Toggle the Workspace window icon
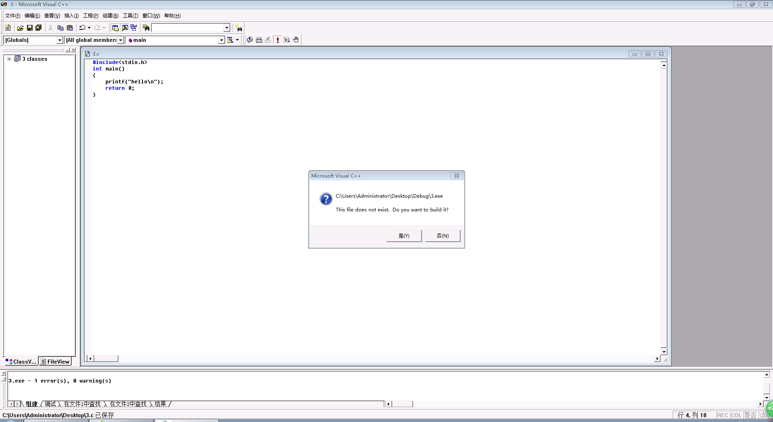This screenshot has height=422, width=773. pos(115,28)
